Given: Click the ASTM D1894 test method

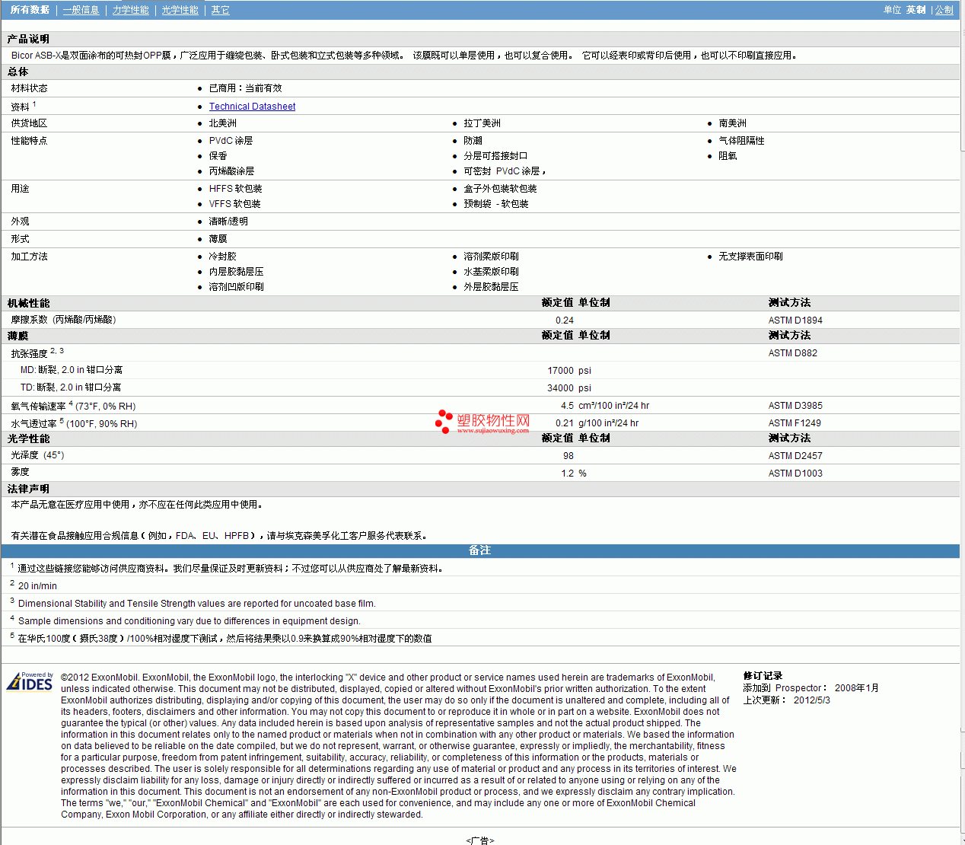Looking at the screenshot, I should point(795,320).
